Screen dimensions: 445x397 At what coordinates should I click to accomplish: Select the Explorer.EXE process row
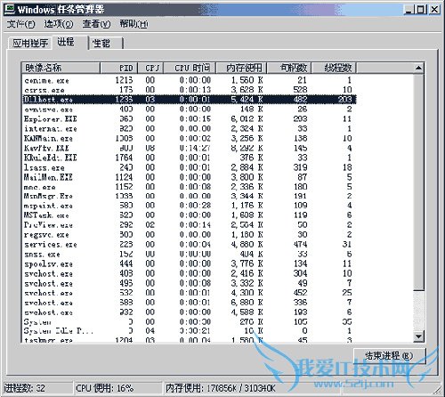190,119
